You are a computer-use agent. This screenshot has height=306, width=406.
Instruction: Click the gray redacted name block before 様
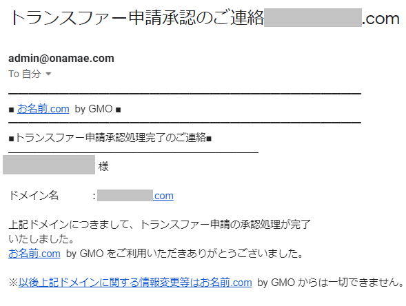49,165
